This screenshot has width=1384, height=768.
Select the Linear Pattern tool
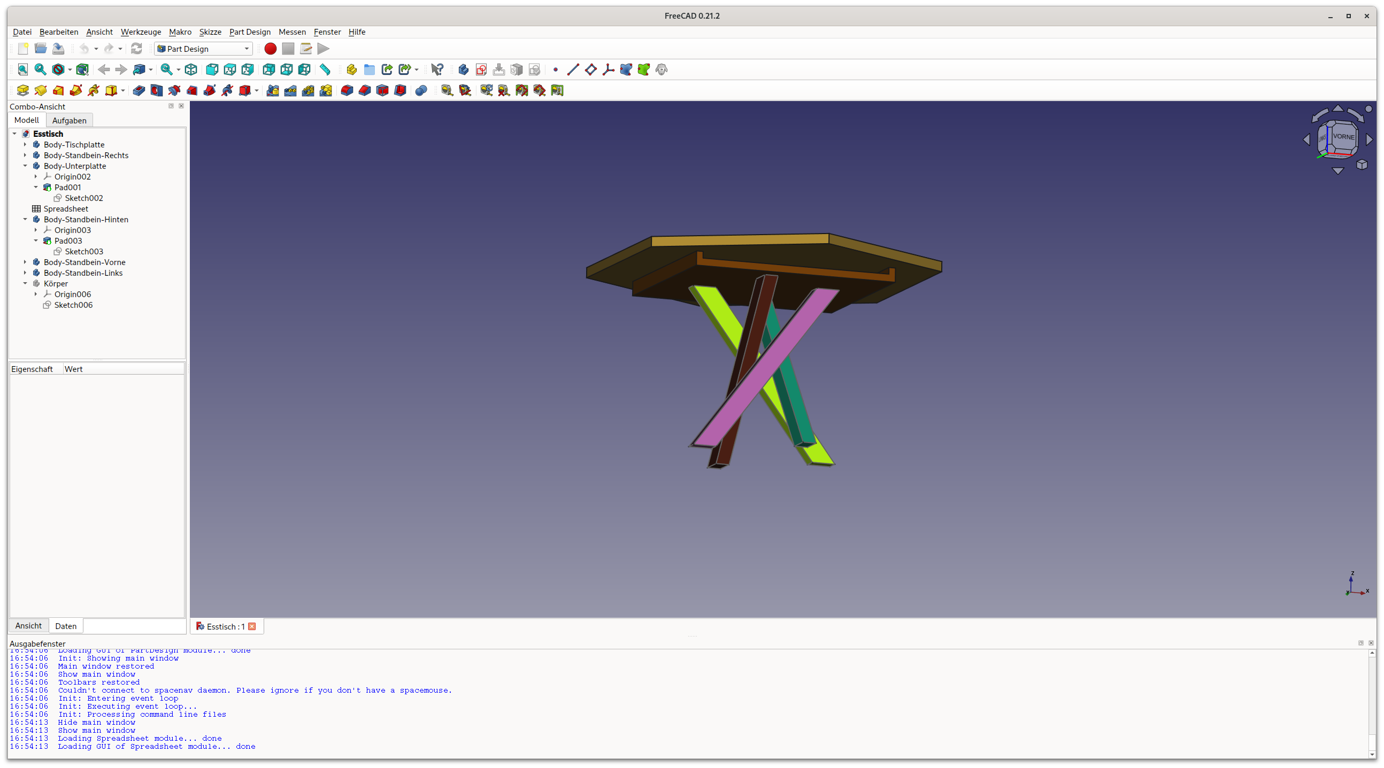[x=291, y=90]
